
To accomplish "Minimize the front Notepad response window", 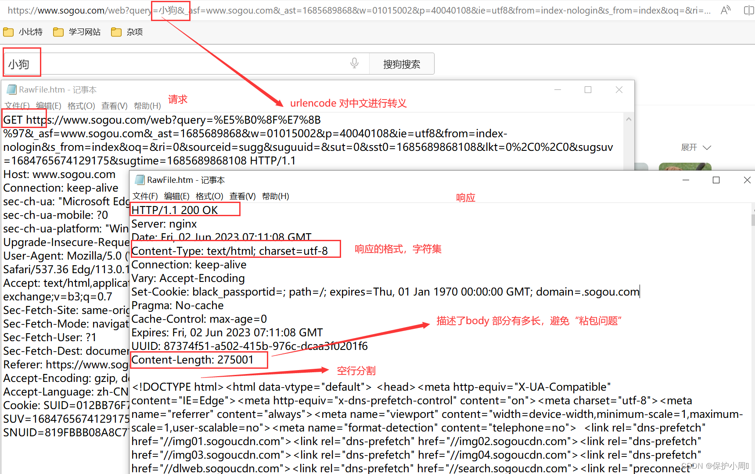I will pyautogui.click(x=686, y=180).
